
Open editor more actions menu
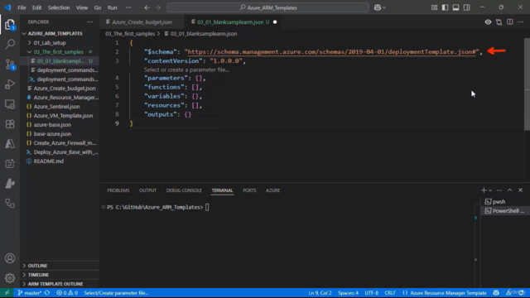[x=521, y=22]
